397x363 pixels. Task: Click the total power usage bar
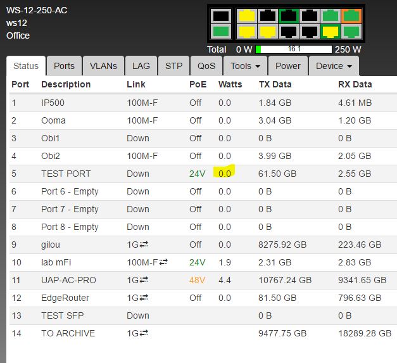coord(294,49)
